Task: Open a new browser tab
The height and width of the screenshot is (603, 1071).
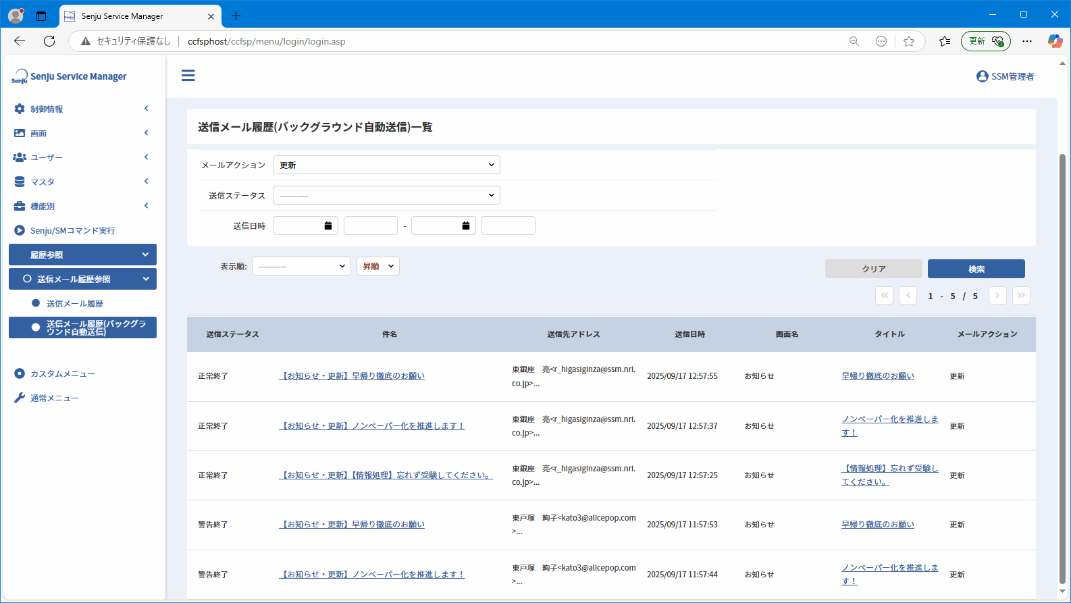Action: click(x=236, y=16)
